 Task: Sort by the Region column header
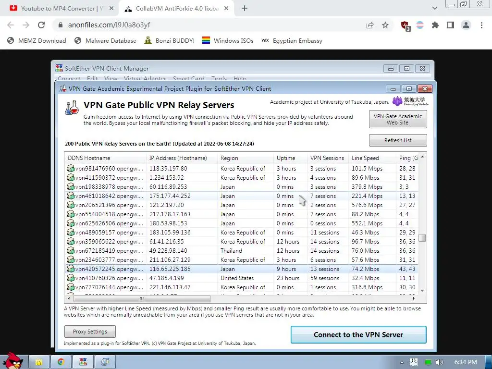[x=246, y=158]
